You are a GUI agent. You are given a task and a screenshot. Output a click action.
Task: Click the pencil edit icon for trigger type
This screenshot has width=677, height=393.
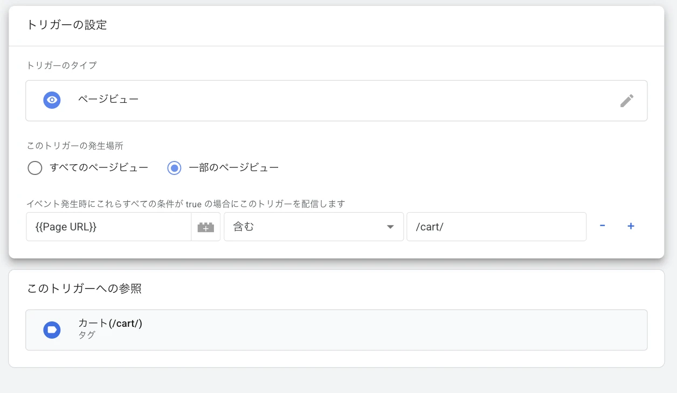pyautogui.click(x=626, y=101)
